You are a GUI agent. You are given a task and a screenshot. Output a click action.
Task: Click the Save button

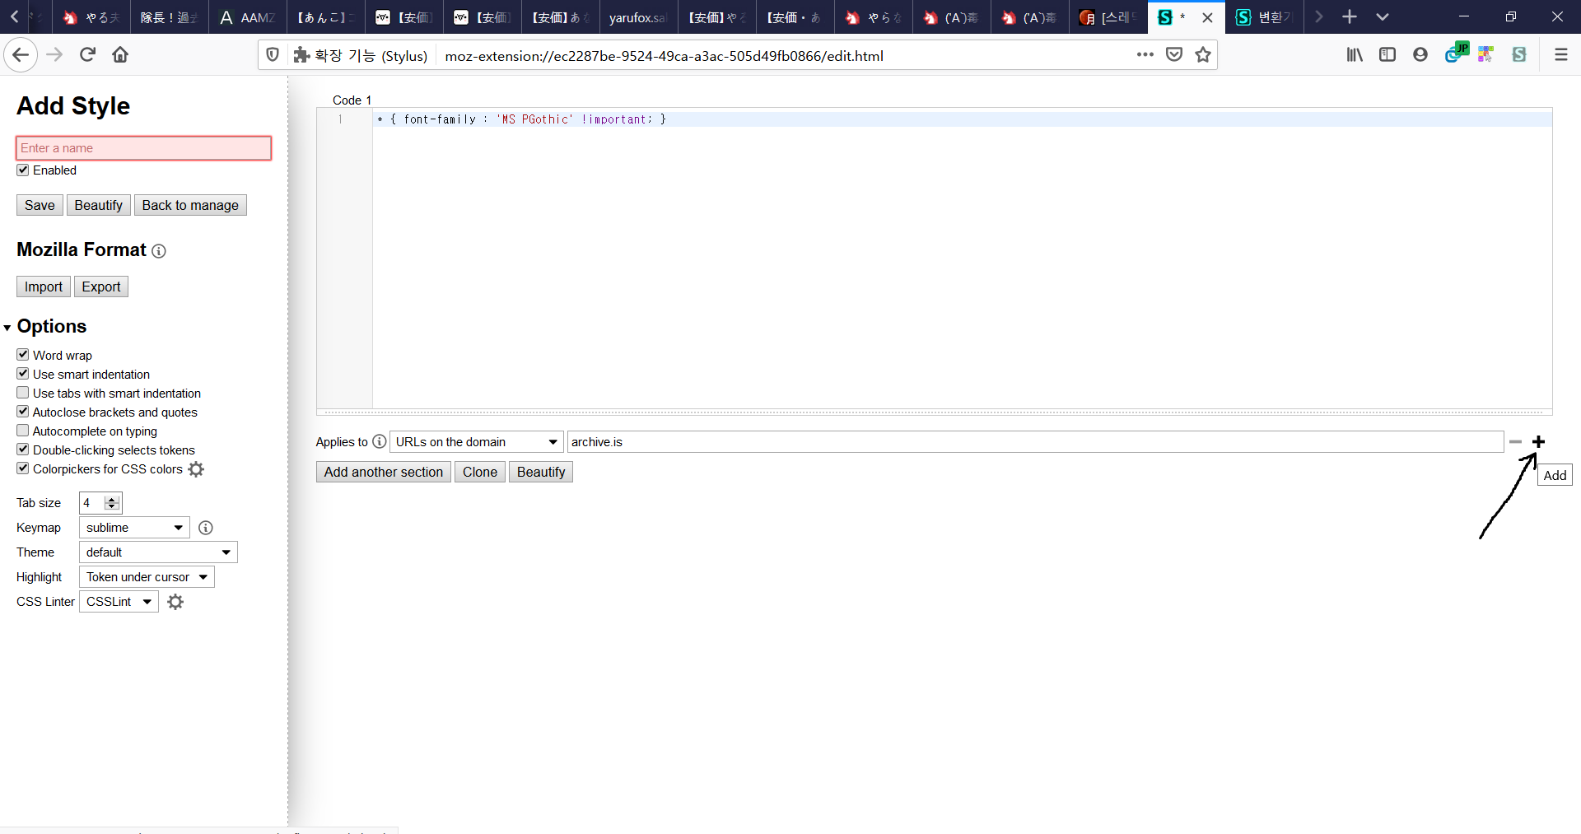(40, 205)
